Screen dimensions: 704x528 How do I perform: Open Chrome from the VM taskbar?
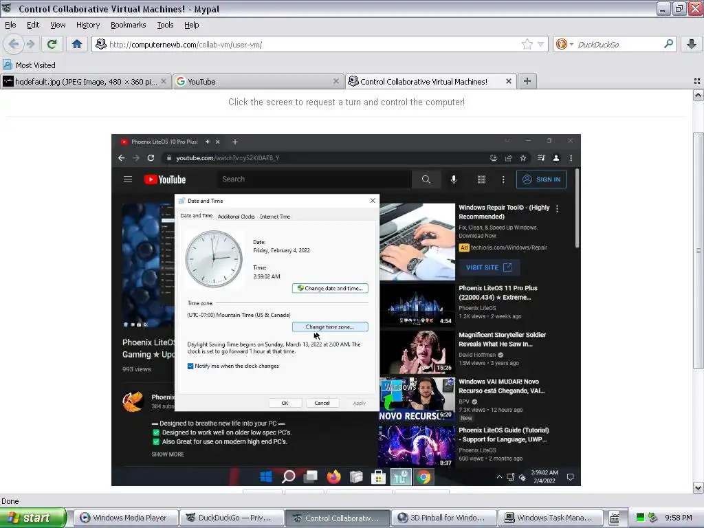click(x=423, y=476)
